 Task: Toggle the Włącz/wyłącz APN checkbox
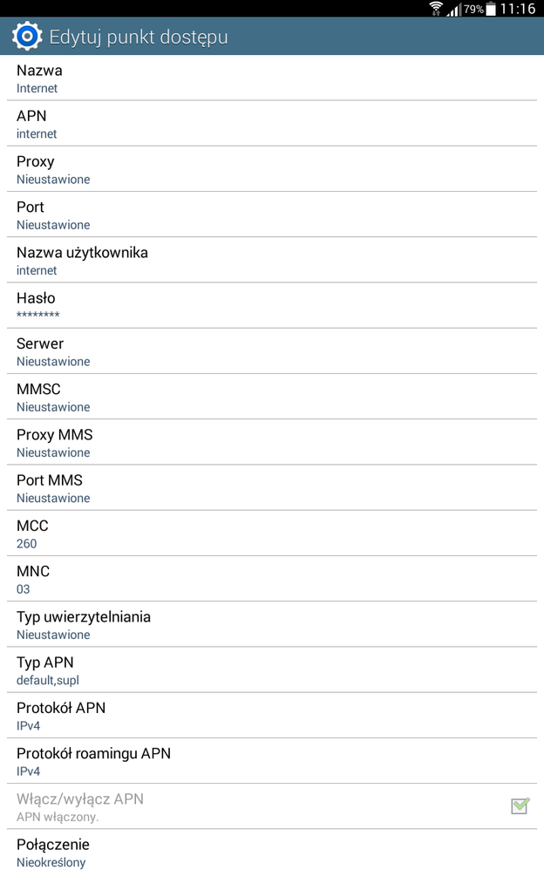coord(520,806)
